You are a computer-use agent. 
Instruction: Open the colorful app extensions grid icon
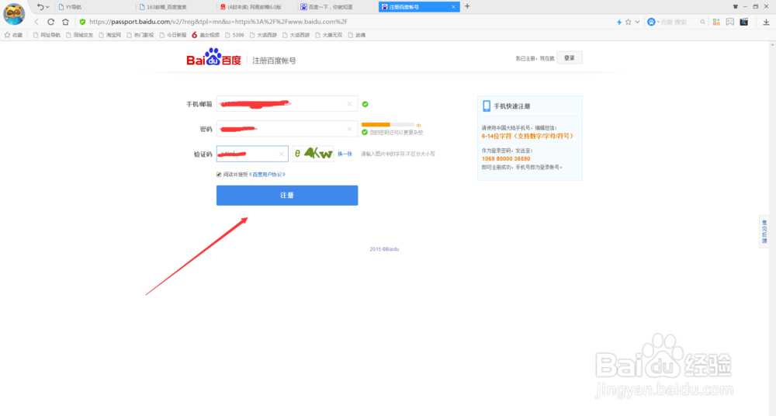click(x=716, y=22)
